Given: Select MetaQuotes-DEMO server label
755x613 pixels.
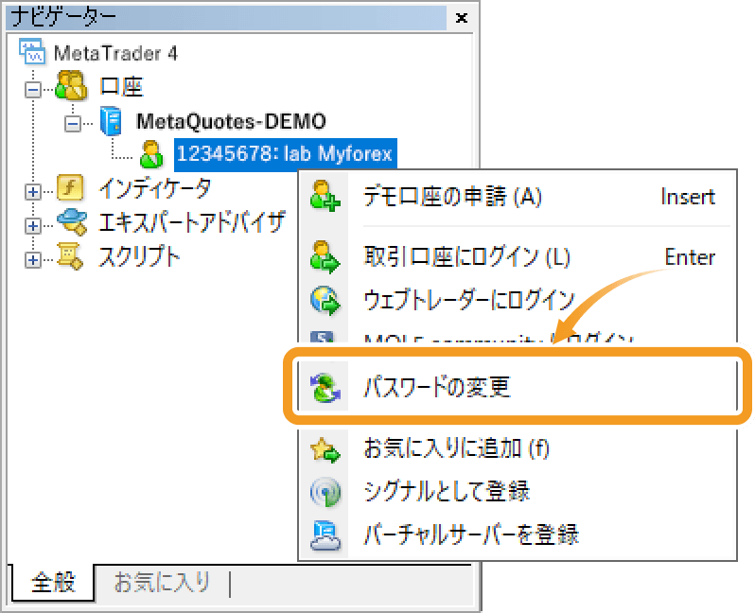Looking at the screenshot, I should (231, 121).
